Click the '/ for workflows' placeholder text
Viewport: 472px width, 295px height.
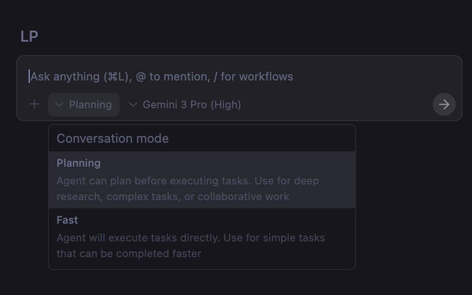(253, 77)
